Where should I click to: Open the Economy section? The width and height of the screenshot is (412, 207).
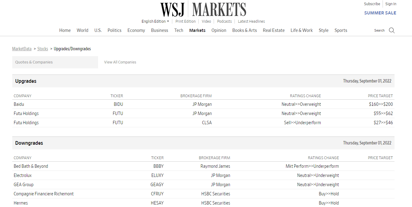(136, 30)
